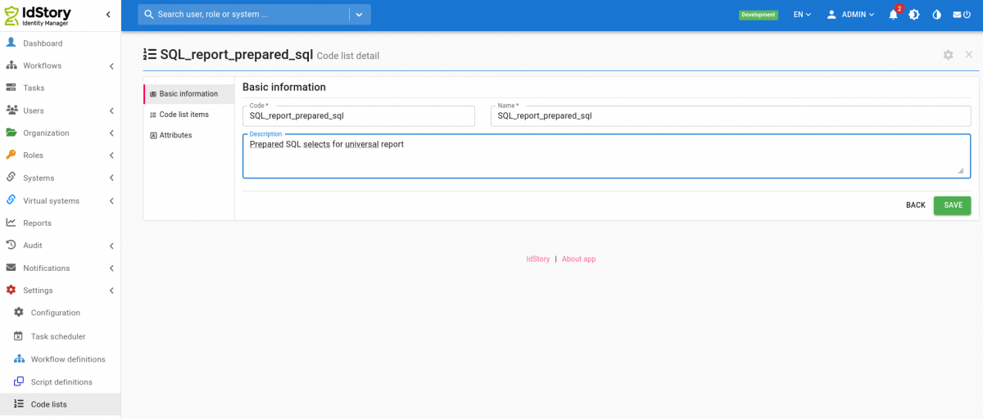Open the search box dropdown arrow
The height and width of the screenshot is (419, 983).
360,15
